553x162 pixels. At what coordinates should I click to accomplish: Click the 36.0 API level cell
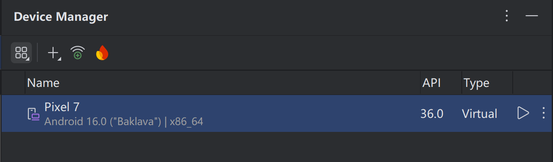432,114
